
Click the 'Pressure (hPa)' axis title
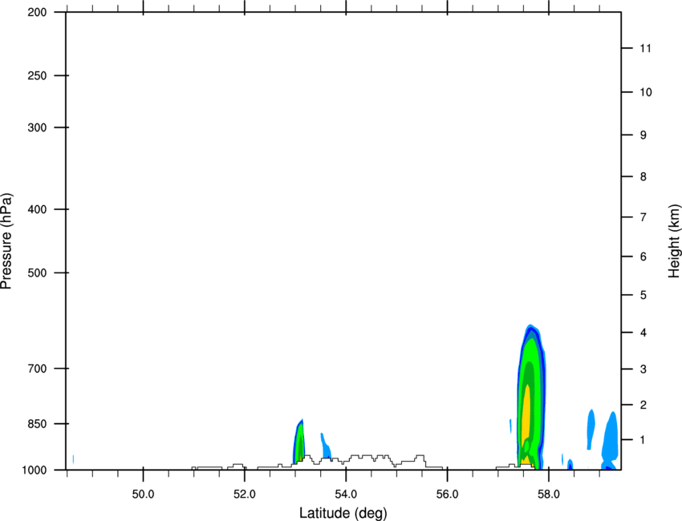(x=6, y=240)
